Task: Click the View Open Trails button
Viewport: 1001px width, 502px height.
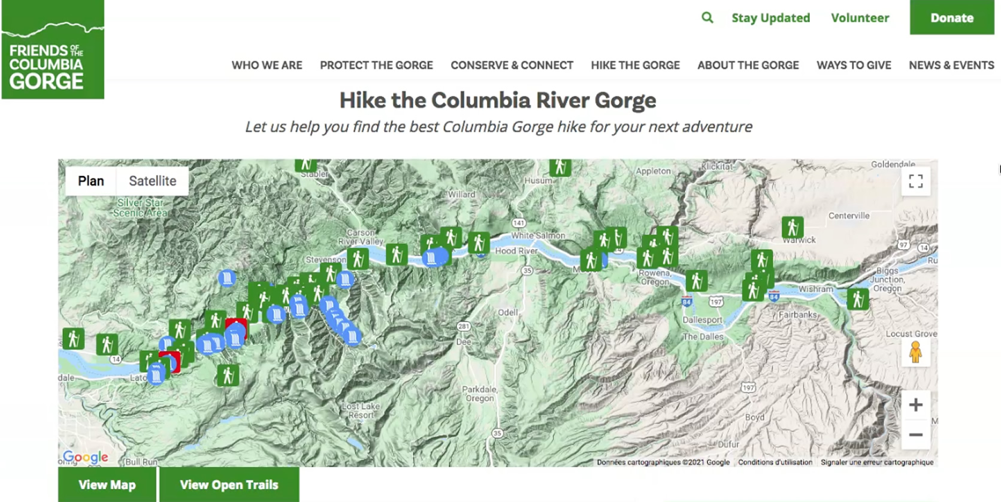Action: click(x=229, y=485)
